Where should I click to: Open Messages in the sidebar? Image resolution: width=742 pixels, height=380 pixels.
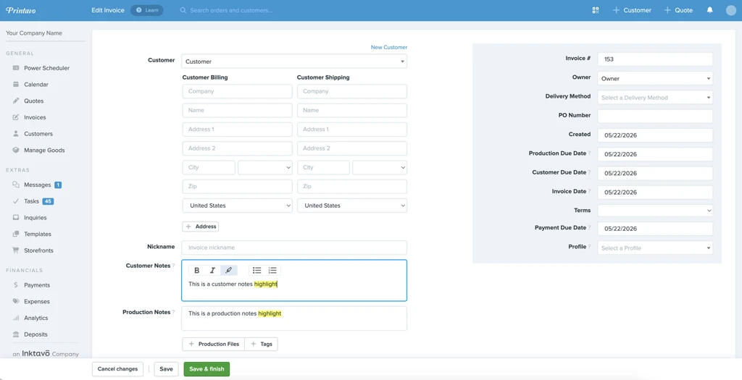tap(37, 185)
